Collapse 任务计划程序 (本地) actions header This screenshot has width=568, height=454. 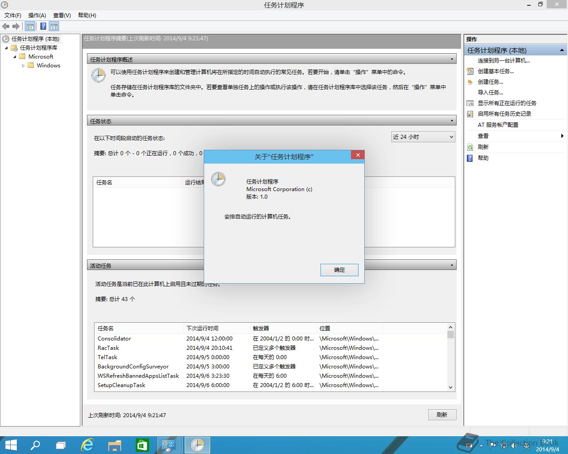[562, 50]
